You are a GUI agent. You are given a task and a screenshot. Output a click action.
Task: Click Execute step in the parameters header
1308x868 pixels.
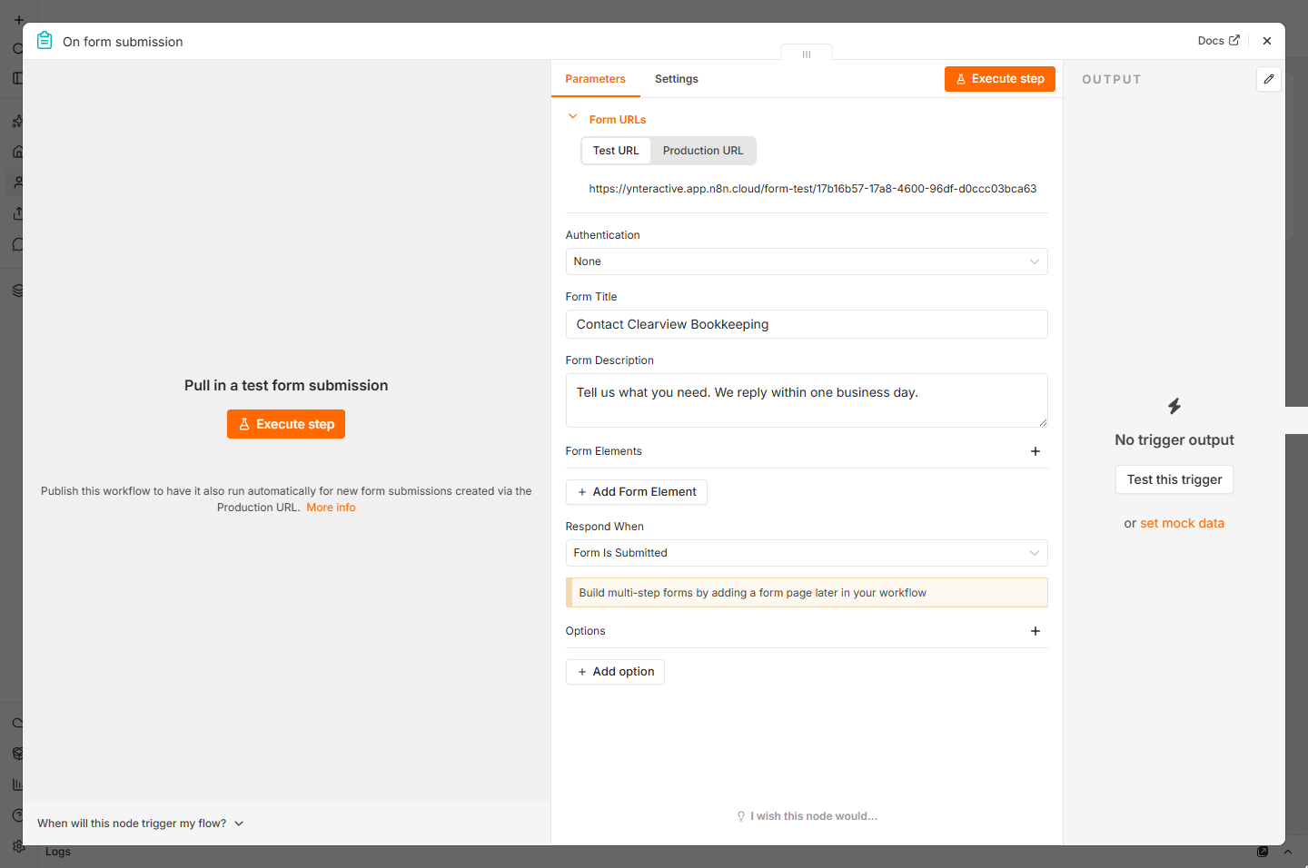point(1000,79)
